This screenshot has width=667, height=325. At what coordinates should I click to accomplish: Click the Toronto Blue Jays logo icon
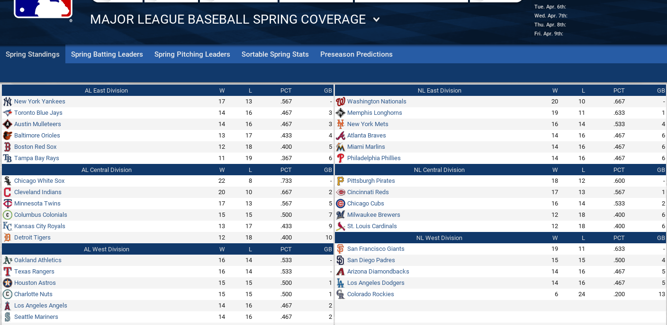click(7, 113)
